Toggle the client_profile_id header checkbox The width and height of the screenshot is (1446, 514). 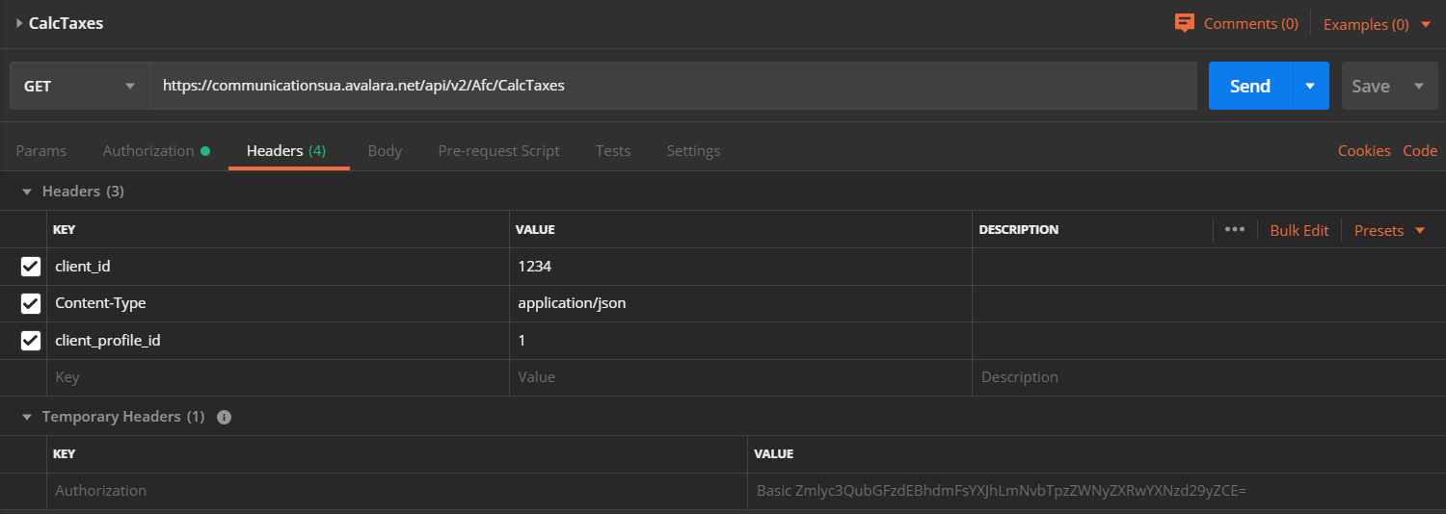coord(31,341)
